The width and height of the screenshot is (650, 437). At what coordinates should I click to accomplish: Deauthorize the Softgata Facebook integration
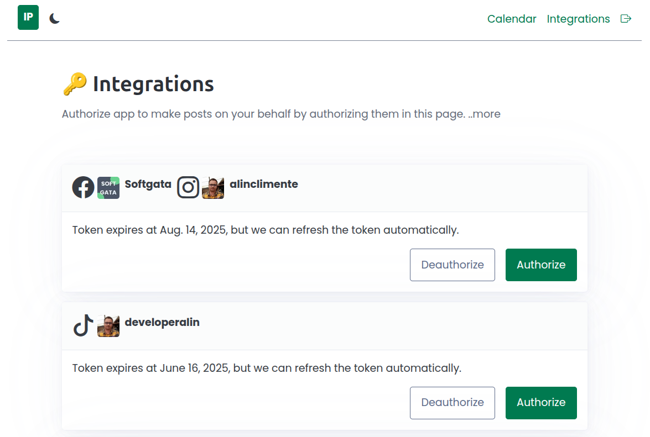tap(453, 265)
